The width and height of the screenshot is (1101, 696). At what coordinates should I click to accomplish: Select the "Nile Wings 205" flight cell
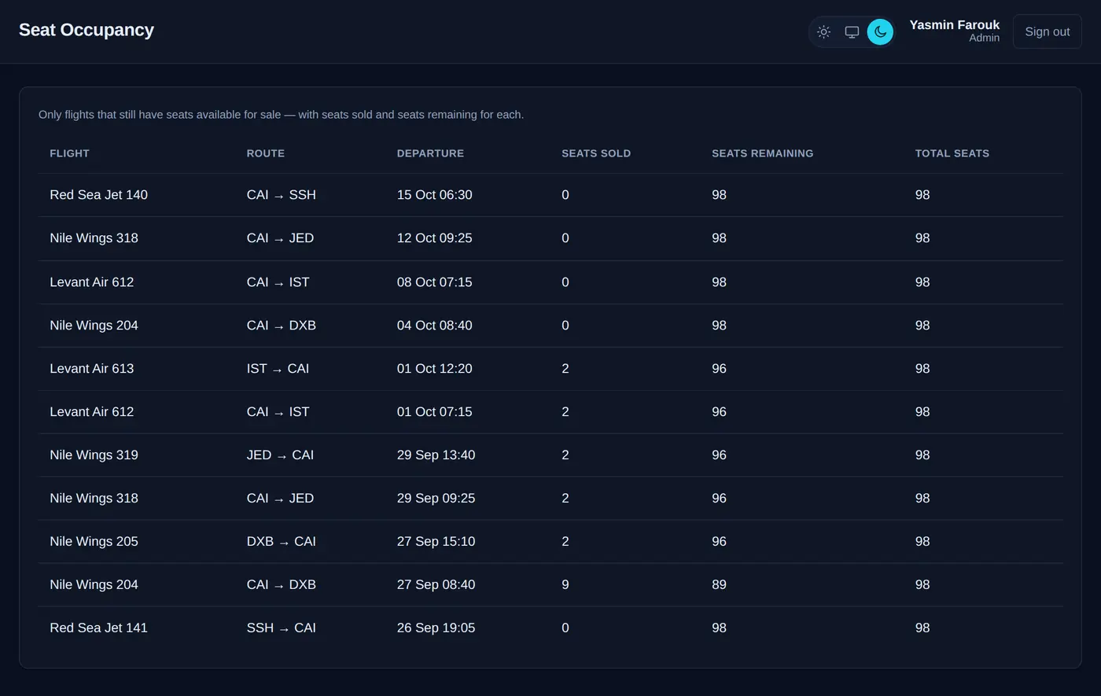point(94,541)
